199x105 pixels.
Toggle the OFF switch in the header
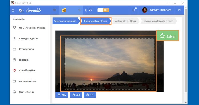click(x=103, y=10)
